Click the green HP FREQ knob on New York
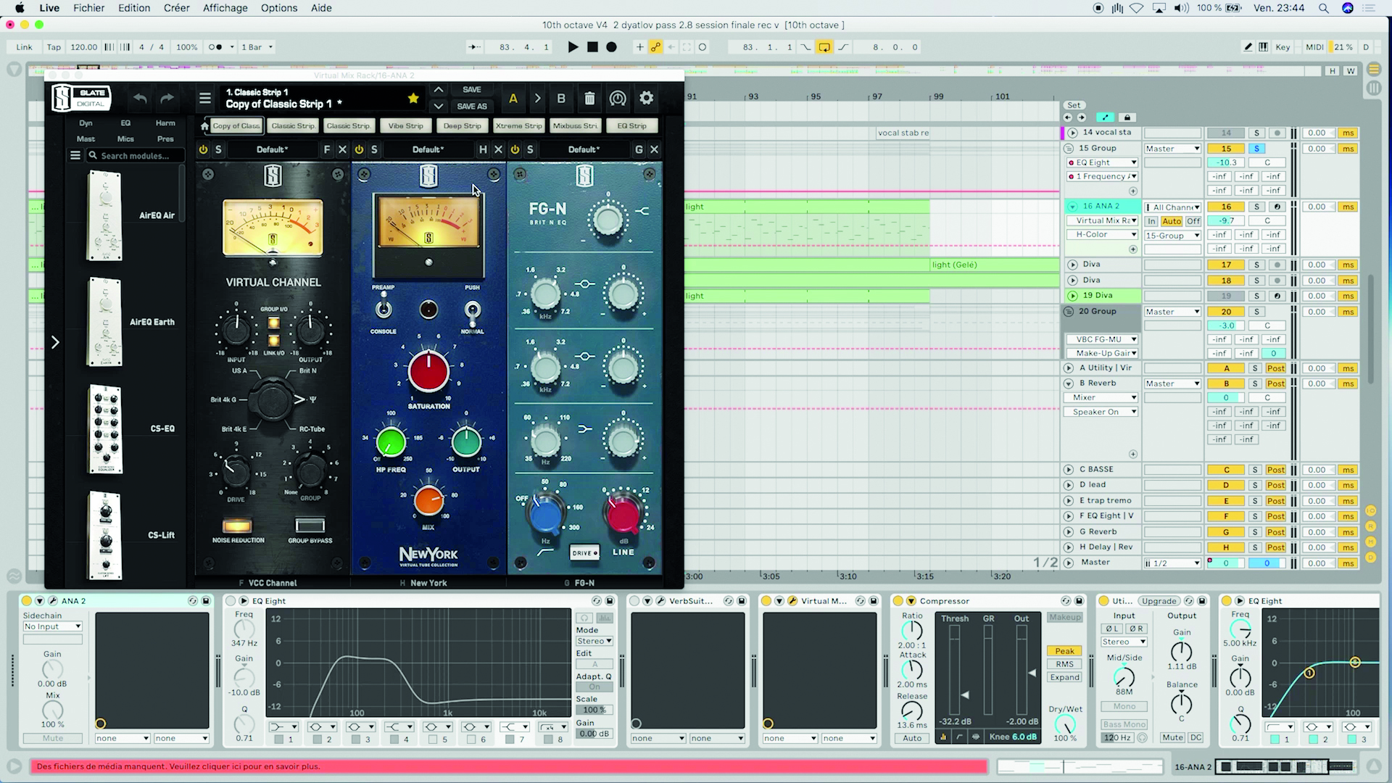1392x783 pixels. click(391, 442)
